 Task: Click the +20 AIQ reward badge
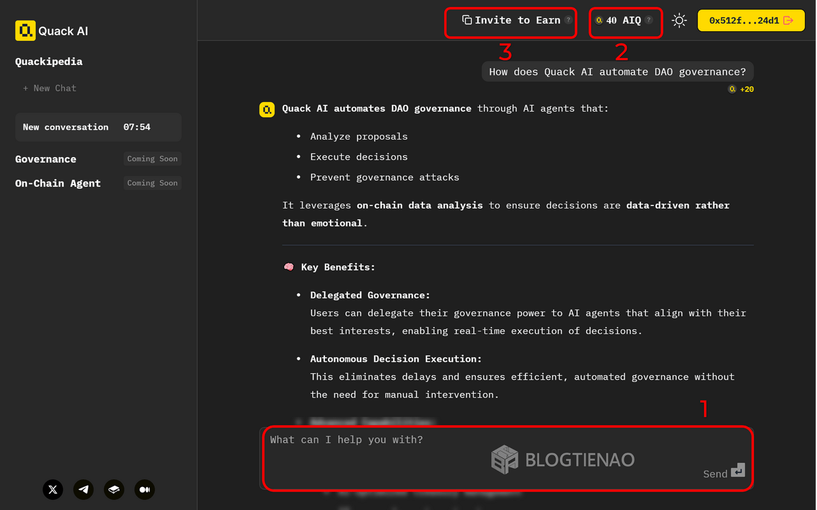point(740,89)
